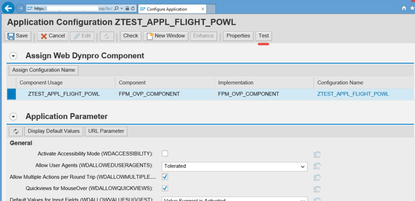Click reset icon for Allow Multiple Actions row

point(317,177)
